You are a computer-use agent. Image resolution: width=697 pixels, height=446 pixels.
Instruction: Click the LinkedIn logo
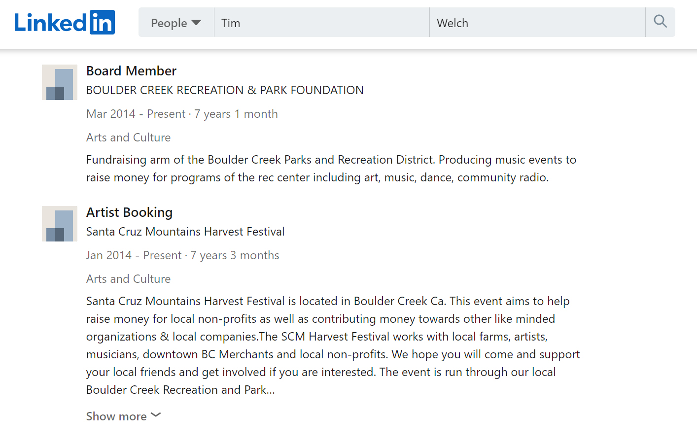click(x=65, y=23)
